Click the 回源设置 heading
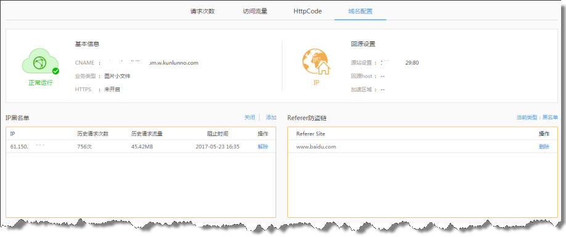This screenshot has height=237, width=566. pos(363,44)
